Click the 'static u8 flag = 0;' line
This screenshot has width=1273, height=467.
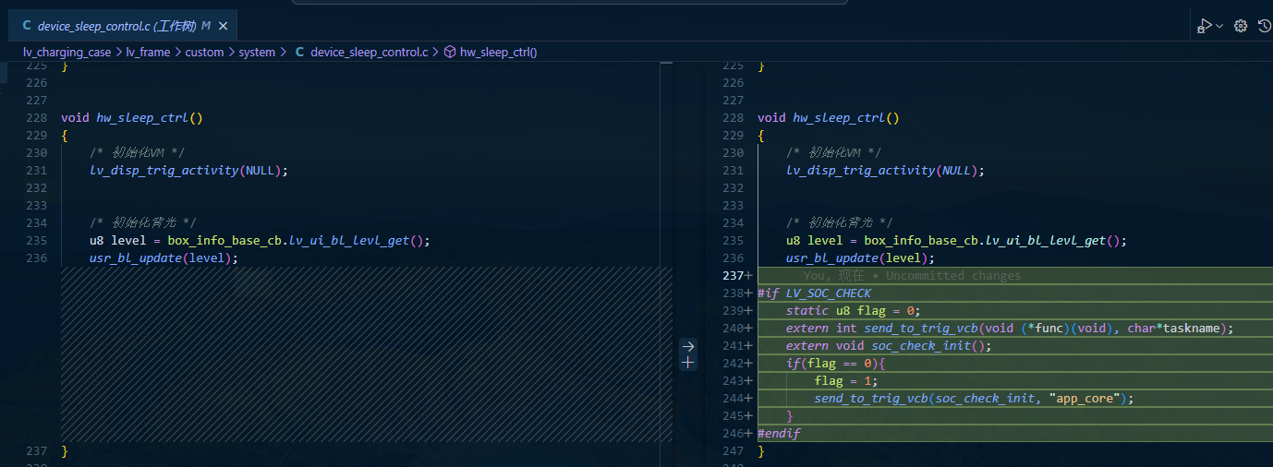click(854, 311)
